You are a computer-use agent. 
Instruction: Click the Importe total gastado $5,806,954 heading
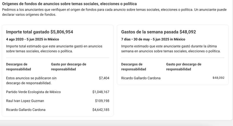pyautogui.click(x=39, y=32)
